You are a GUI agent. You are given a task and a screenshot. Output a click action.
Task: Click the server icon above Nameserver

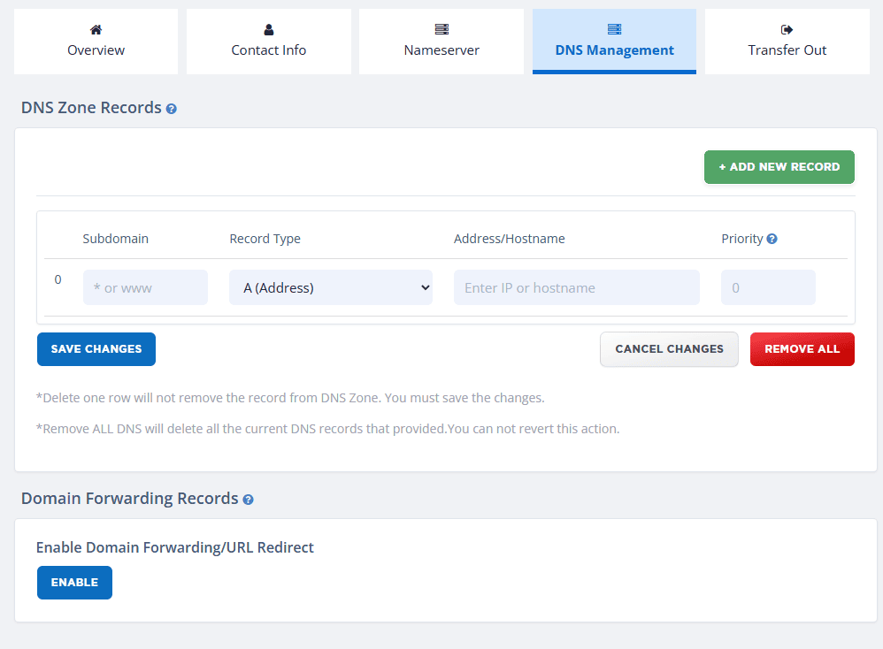pyautogui.click(x=441, y=29)
